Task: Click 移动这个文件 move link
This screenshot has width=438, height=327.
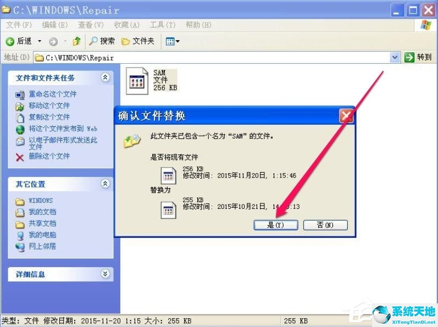Action: pyautogui.click(x=49, y=106)
